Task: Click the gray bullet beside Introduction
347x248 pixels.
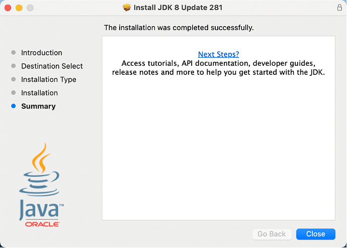Action: pos(14,53)
